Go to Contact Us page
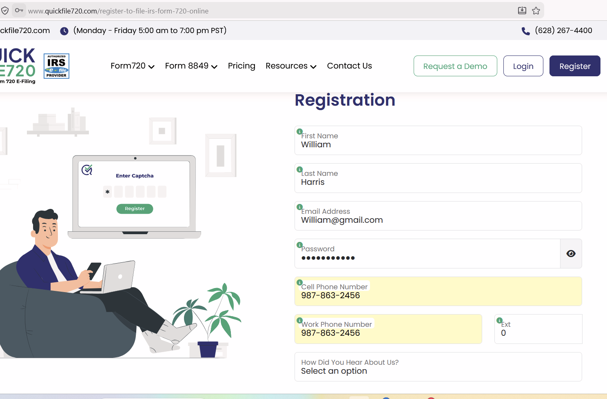The height and width of the screenshot is (399, 607). click(350, 66)
